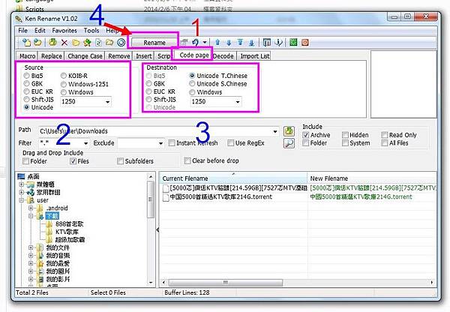The width and height of the screenshot is (450, 312).
Task: Enable the All Files checkbox
Action: point(384,143)
